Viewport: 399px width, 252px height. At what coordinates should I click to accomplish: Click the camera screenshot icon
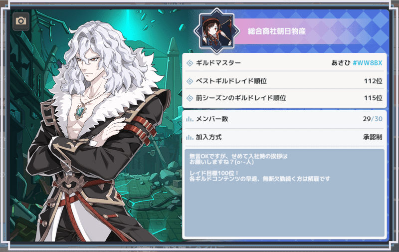[x=21, y=21]
